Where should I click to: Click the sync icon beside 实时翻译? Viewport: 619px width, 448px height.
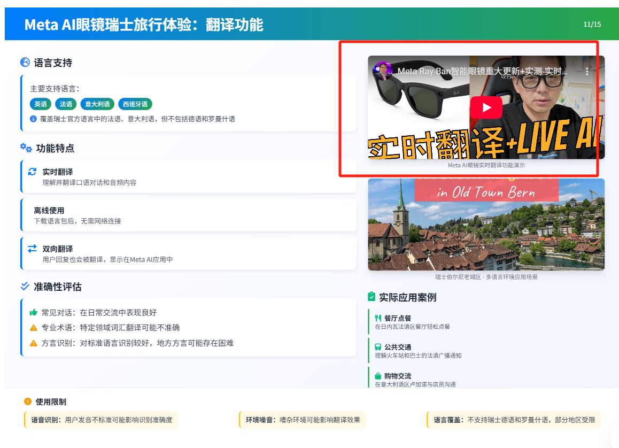pyautogui.click(x=33, y=172)
